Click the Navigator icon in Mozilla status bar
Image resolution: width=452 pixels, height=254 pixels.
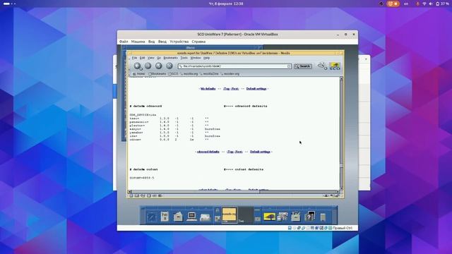(x=131, y=196)
